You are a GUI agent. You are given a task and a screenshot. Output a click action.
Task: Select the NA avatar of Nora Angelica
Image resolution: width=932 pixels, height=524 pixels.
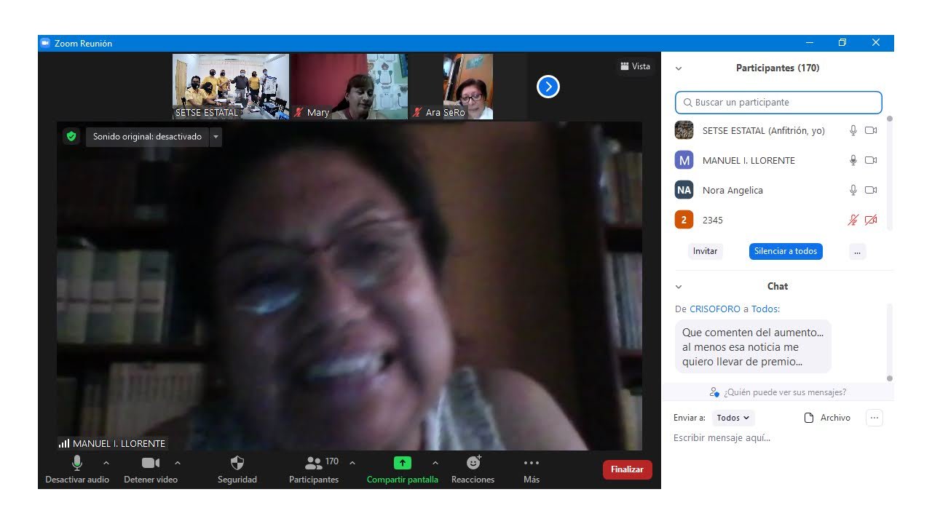click(684, 190)
